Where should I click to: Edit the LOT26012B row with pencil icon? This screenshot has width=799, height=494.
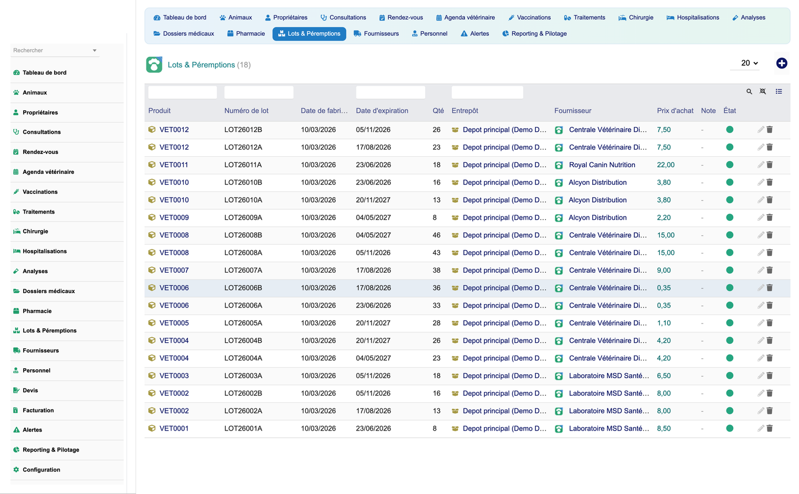pos(761,130)
